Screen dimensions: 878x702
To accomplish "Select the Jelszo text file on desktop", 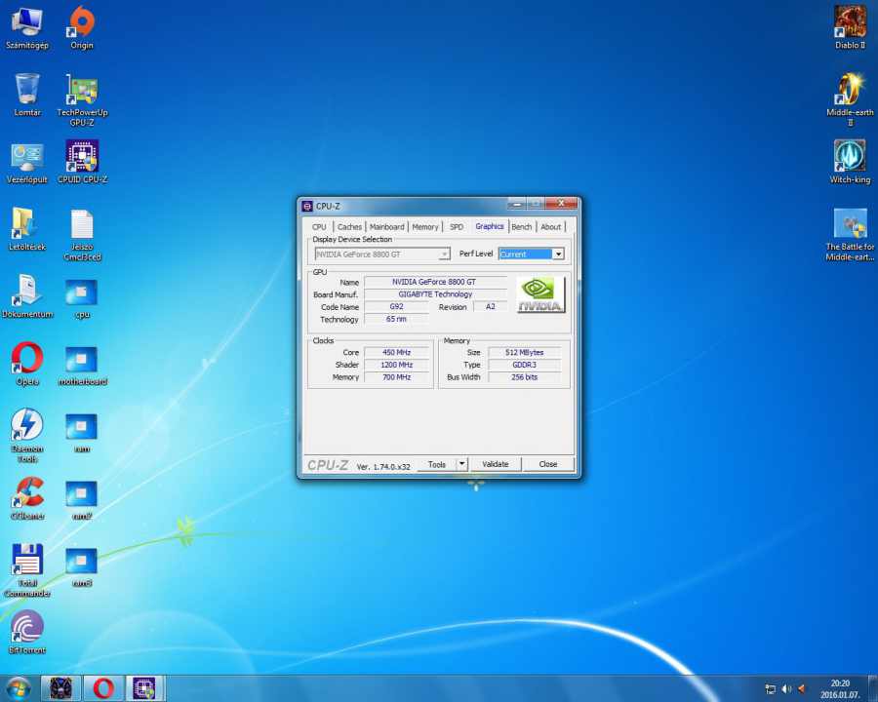I will pos(82,235).
